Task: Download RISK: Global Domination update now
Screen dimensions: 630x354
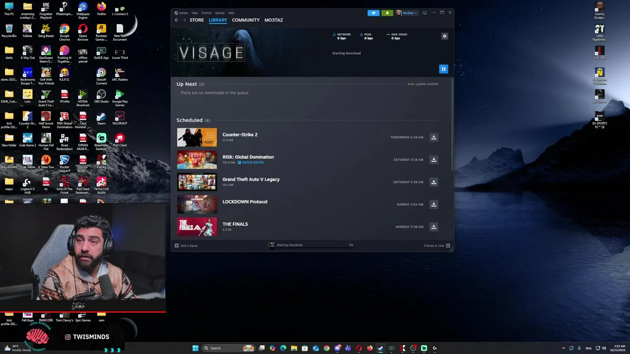Action: coord(434,160)
